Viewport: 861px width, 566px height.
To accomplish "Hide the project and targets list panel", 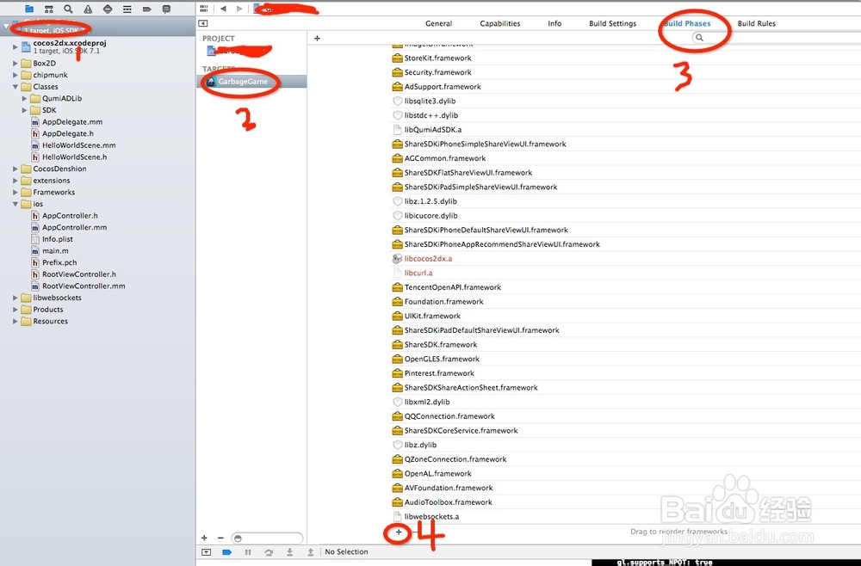I will [x=203, y=23].
